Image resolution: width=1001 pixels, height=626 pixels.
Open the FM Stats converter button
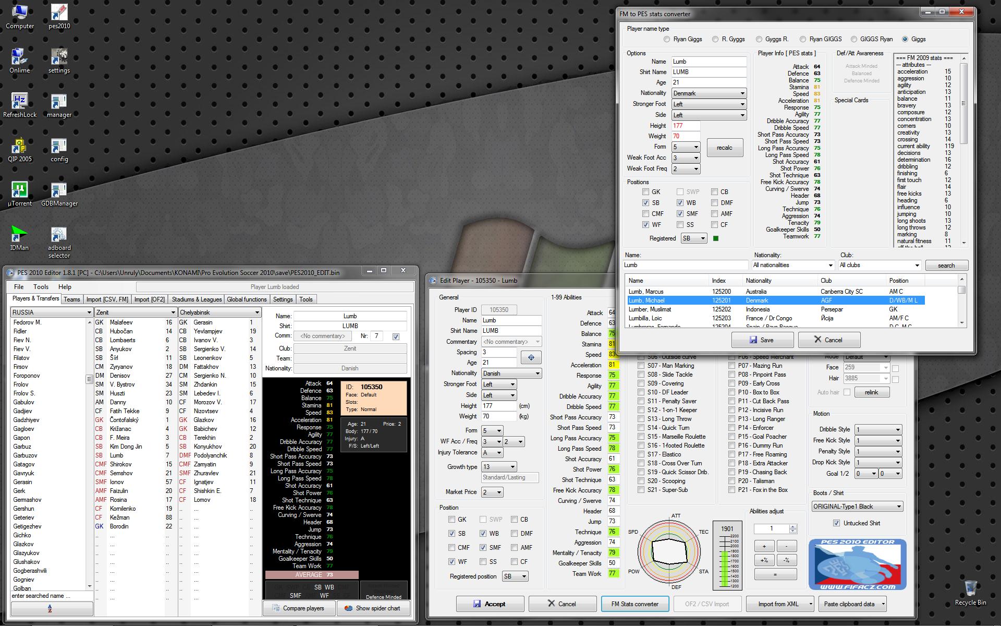pos(634,604)
